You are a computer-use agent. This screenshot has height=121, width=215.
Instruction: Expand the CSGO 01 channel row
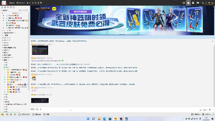pos(6,43)
